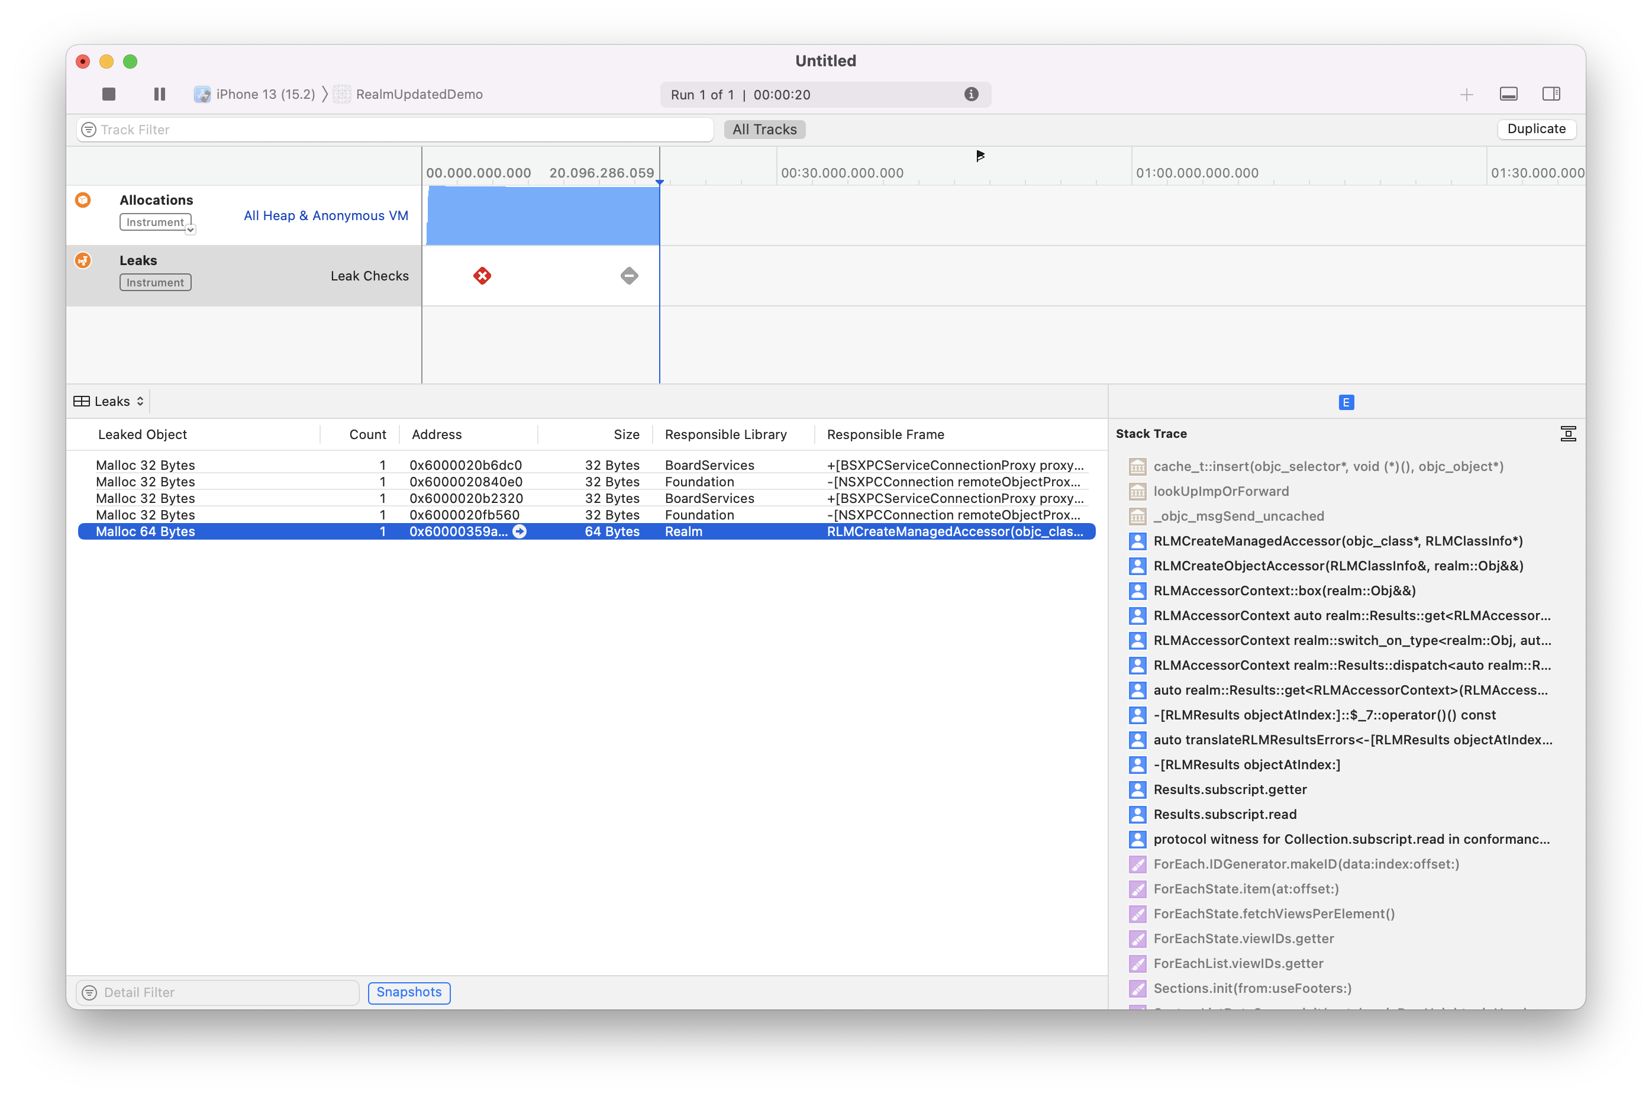Click the Leaks Instrument badge
The width and height of the screenshot is (1652, 1097).
pos(155,283)
